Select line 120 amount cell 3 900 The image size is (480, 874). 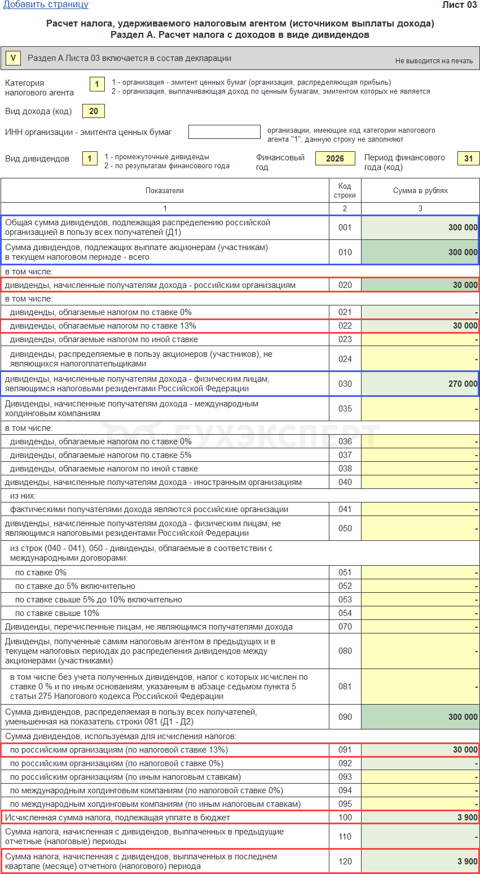(420, 862)
